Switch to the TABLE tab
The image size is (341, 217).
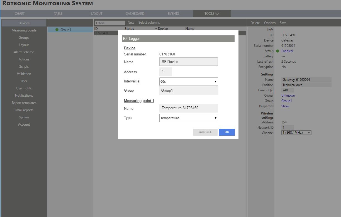58,14
